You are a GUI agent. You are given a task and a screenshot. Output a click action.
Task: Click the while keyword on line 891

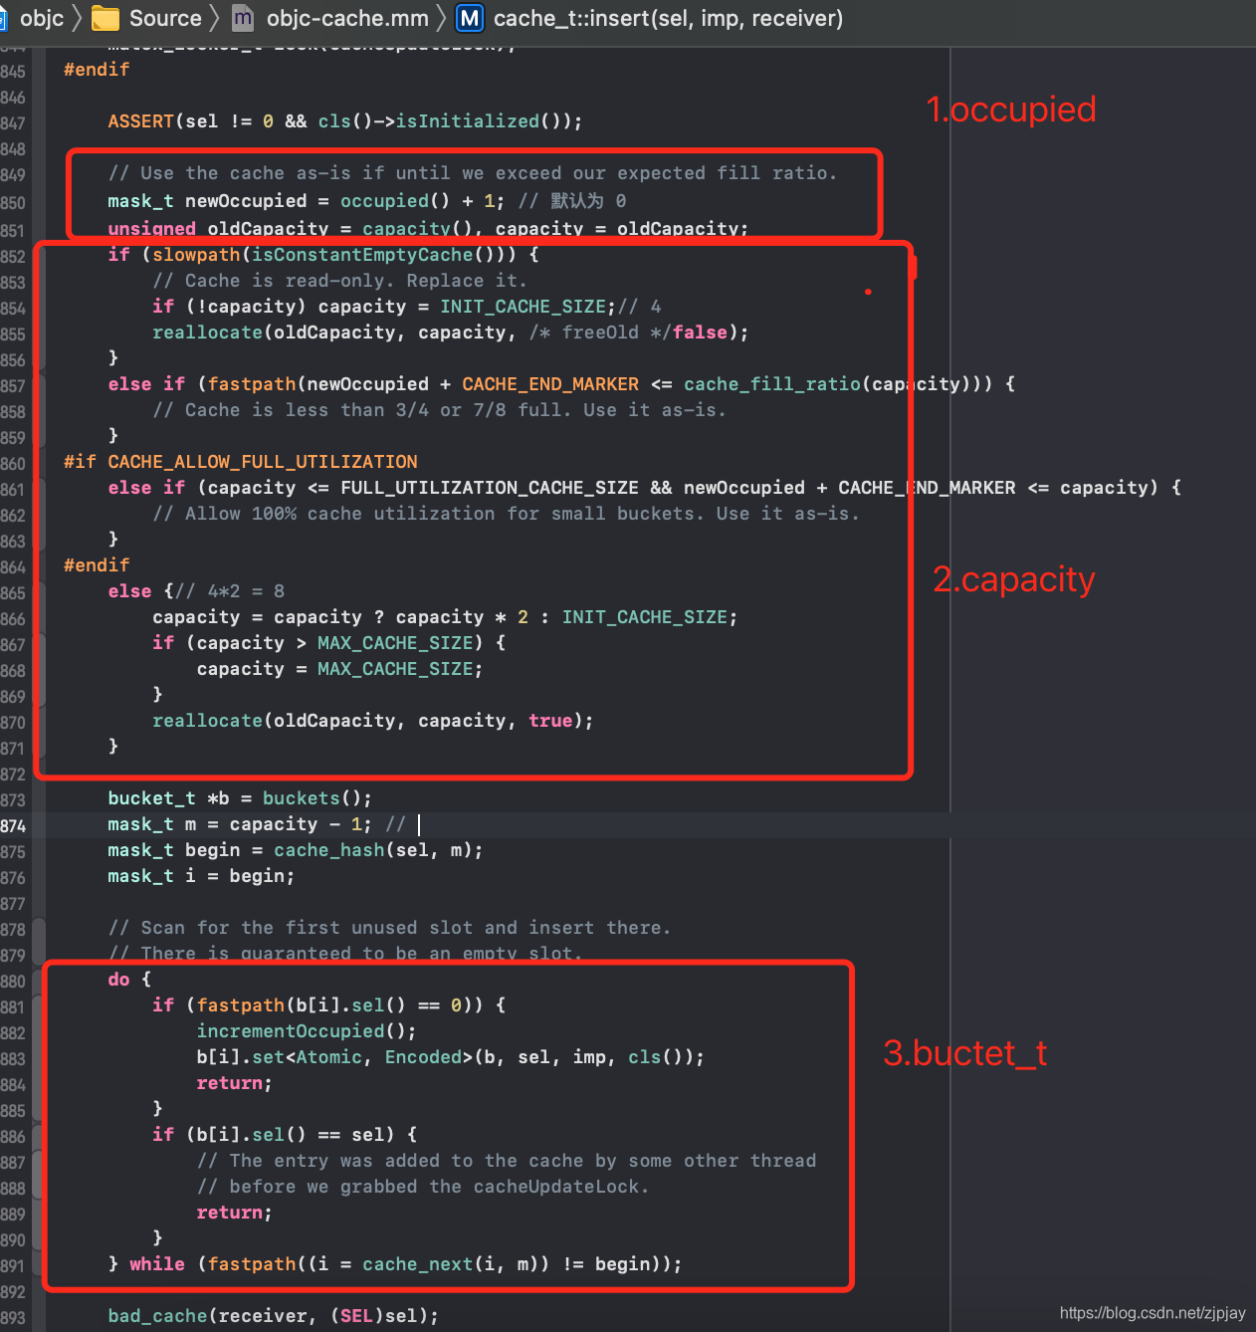pyautogui.click(x=157, y=1264)
